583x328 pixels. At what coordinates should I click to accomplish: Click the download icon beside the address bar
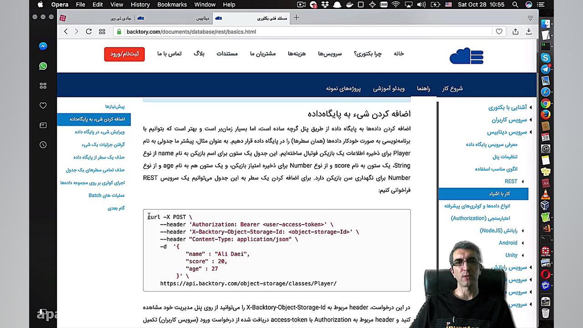click(528, 31)
